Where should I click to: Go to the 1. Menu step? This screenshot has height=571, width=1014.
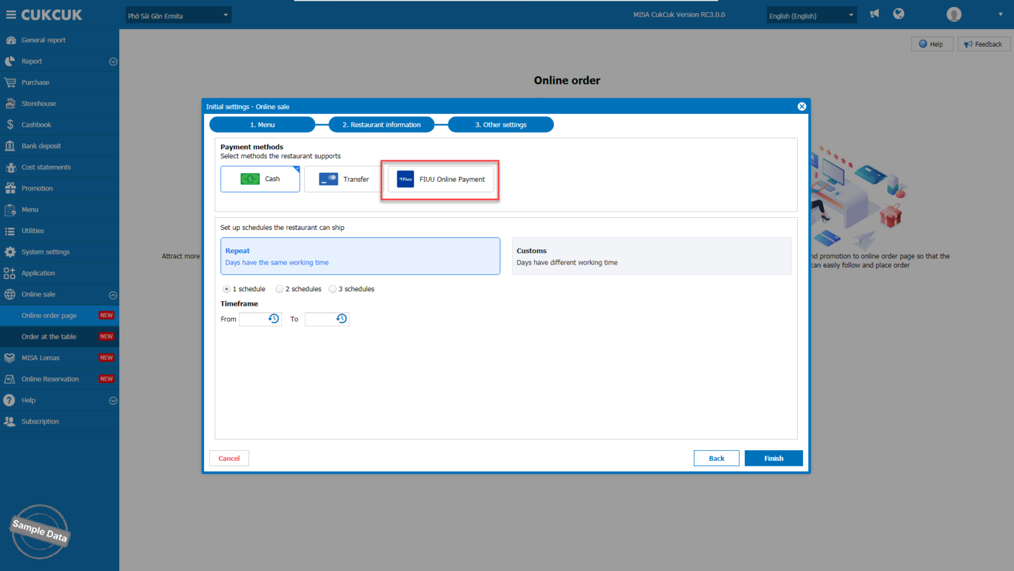262,125
